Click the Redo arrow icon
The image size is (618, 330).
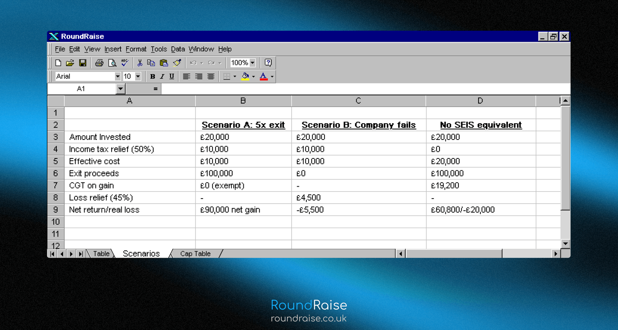point(211,63)
